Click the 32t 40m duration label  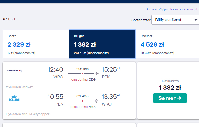[x=82, y=96]
